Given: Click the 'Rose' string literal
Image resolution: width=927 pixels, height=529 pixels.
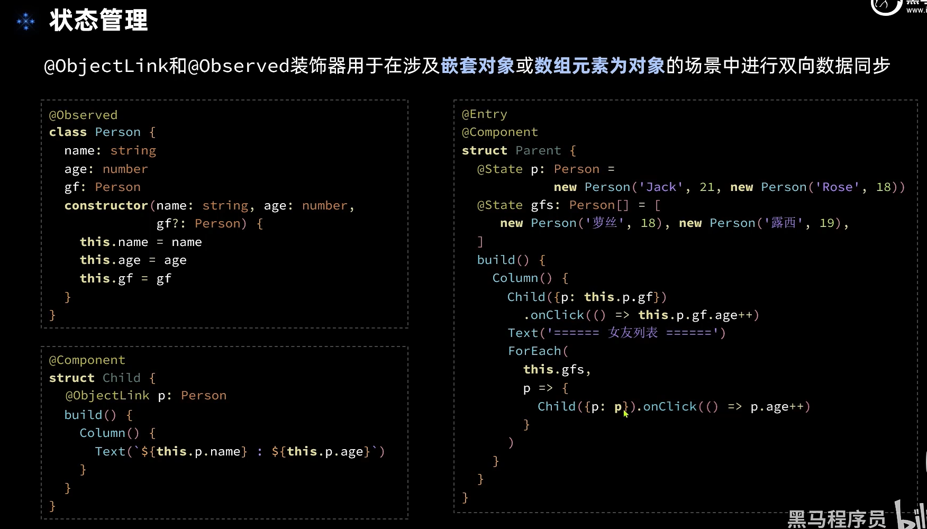Looking at the screenshot, I should coord(837,187).
